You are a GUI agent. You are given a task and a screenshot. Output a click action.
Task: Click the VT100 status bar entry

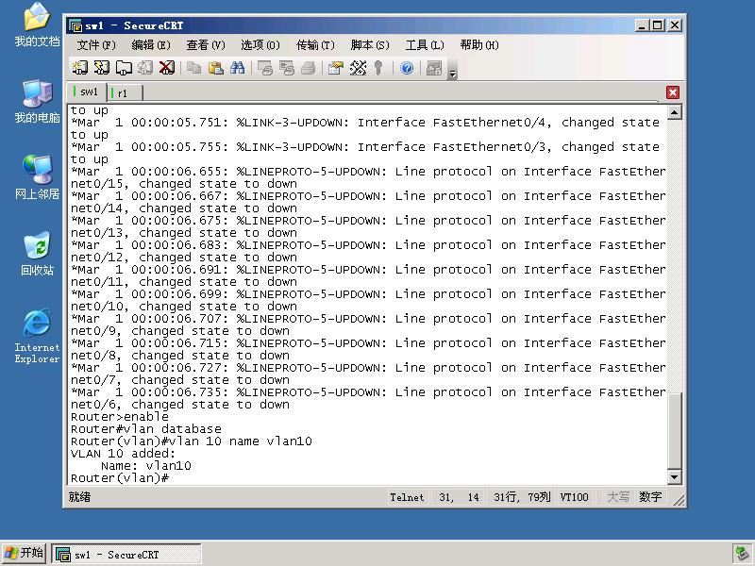pos(574,497)
